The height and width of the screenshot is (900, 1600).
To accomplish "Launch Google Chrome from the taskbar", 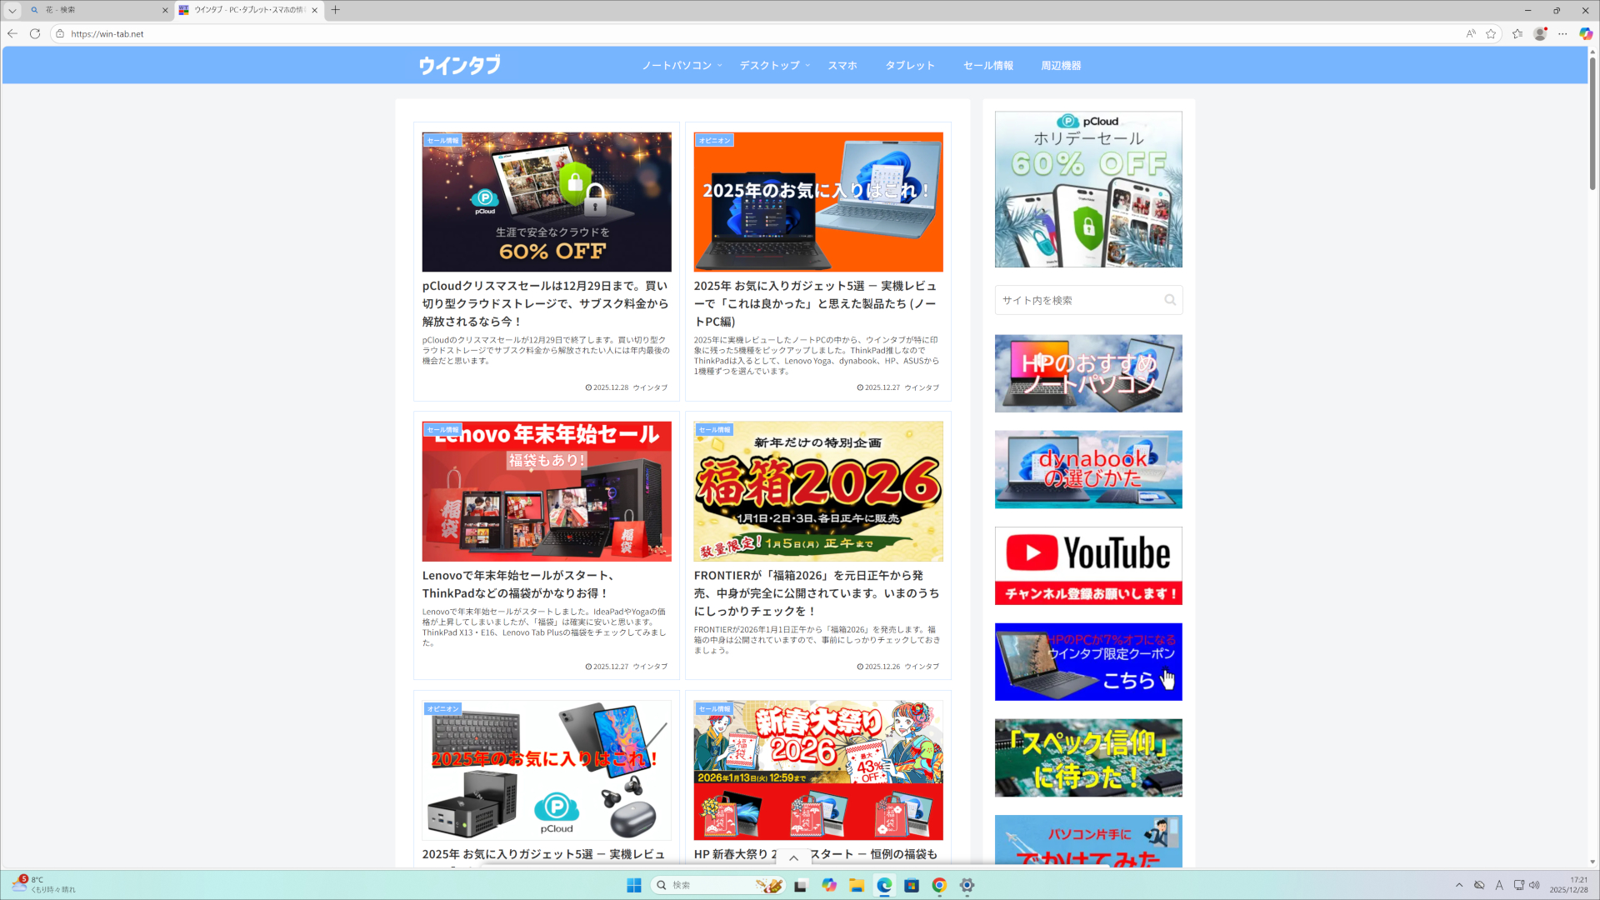I will pos(938,885).
